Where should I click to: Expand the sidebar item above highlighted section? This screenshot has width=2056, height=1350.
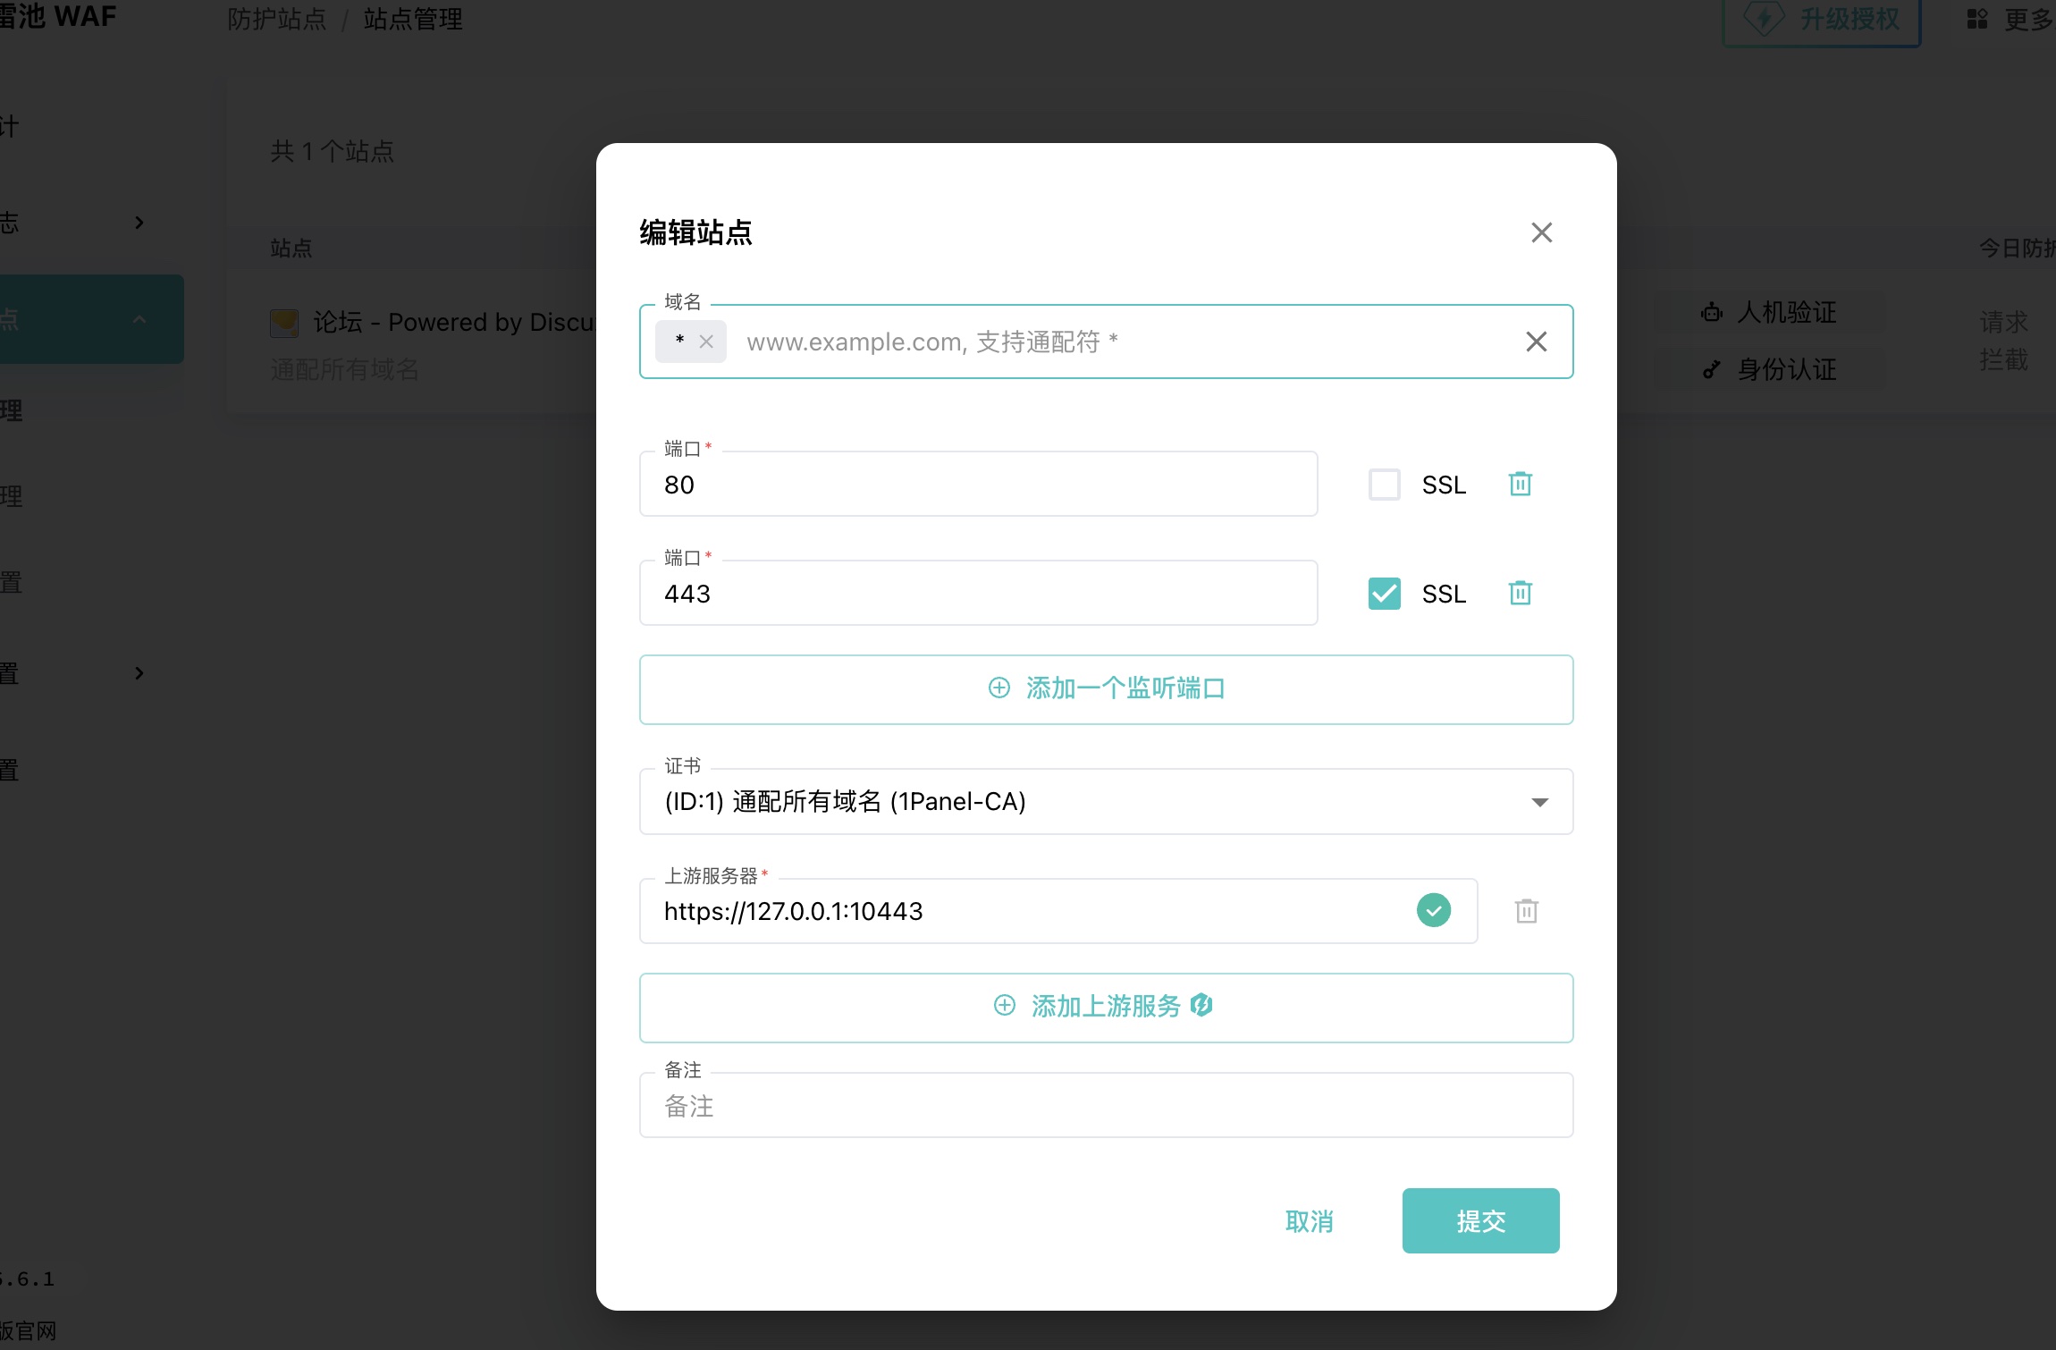(x=139, y=223)
